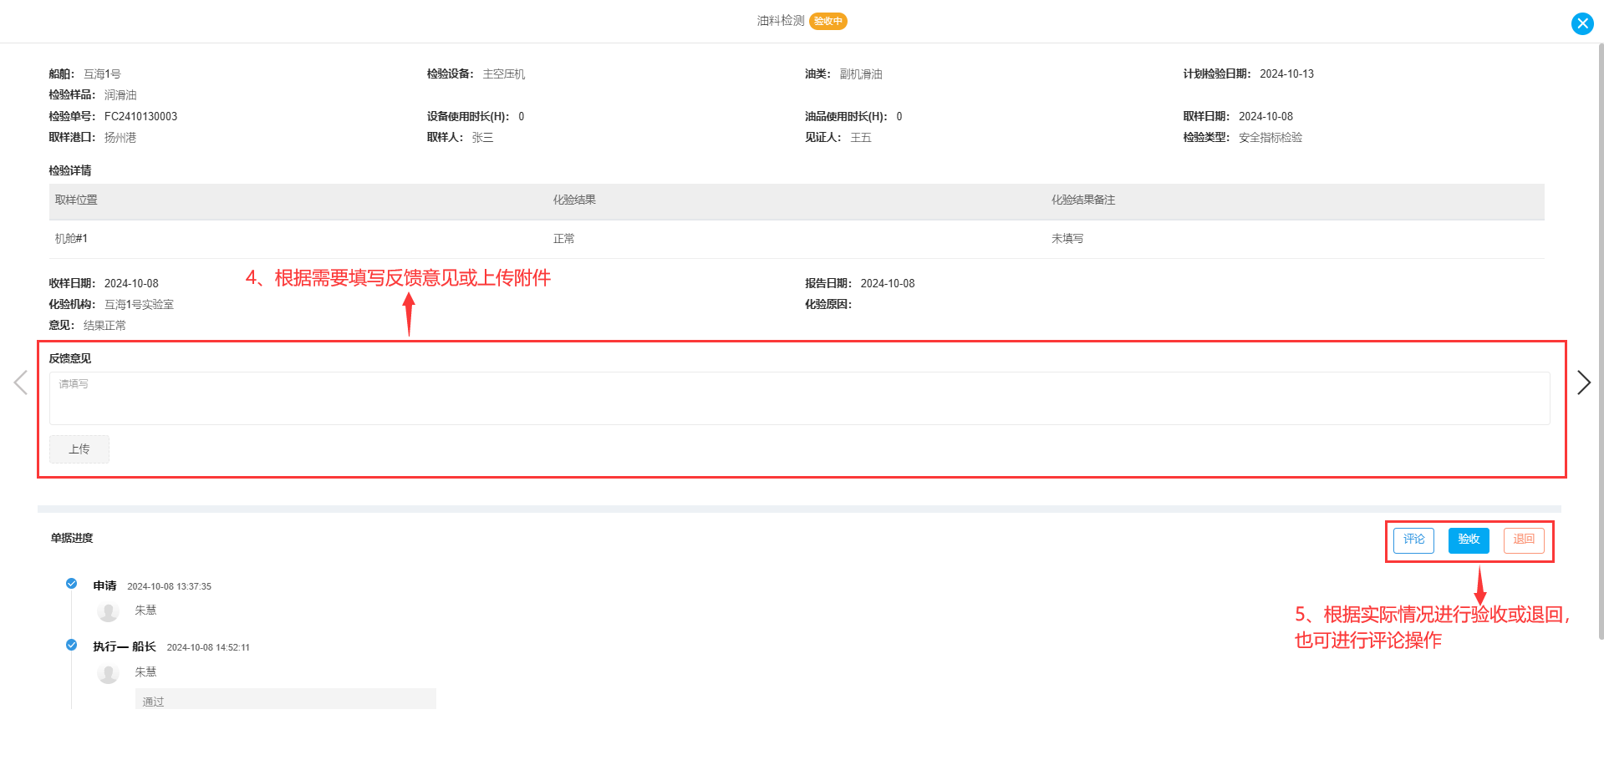Close the oil inspection dialog with the blue X
Screen dimensions: 1604x760
(1582, 23)
